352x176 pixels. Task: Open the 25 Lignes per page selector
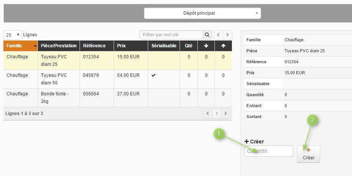13,35
